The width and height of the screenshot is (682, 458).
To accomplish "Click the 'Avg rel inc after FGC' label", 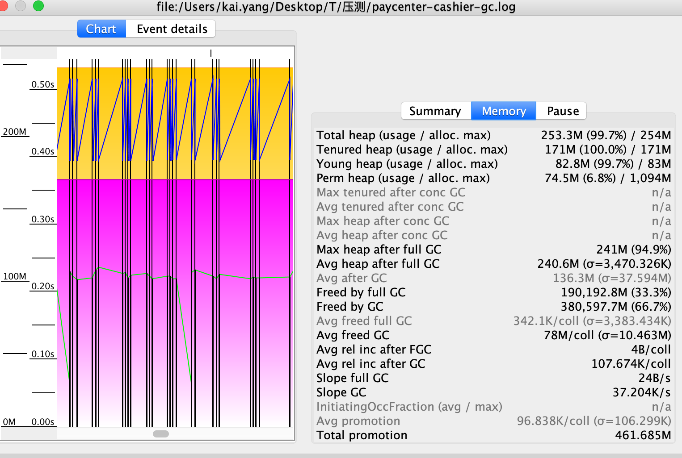I will pos(374,350).
